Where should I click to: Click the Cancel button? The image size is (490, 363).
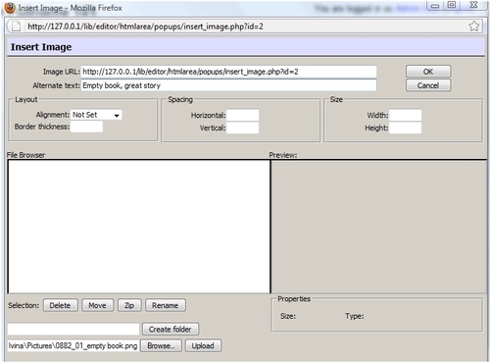coord(428,85)
